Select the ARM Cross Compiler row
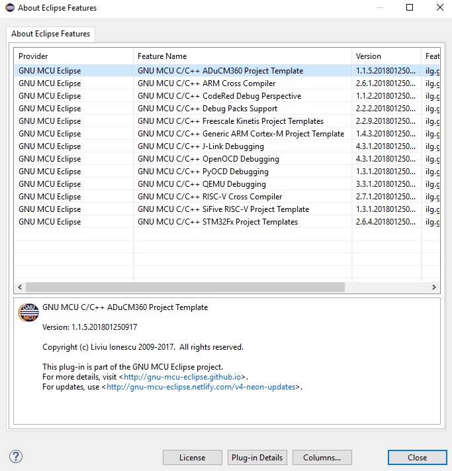Image resolution: width=452 pixels, height=471 pixels. [x=206, y=83]
